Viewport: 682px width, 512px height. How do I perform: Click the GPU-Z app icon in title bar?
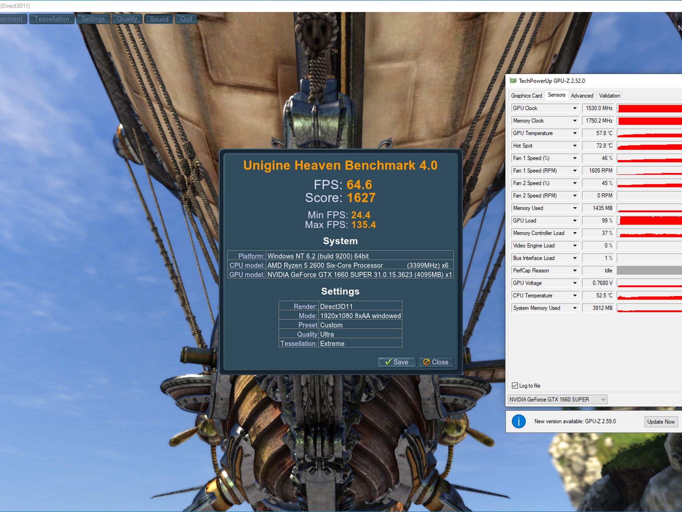pos(513,81)
